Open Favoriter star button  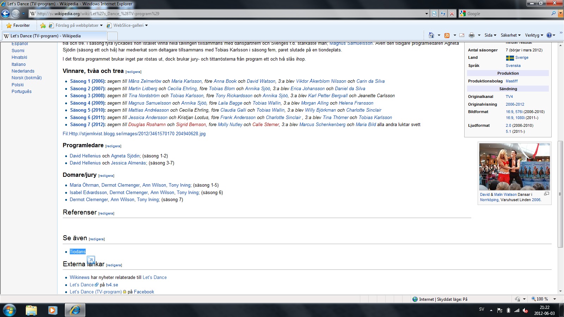point(18,25)
